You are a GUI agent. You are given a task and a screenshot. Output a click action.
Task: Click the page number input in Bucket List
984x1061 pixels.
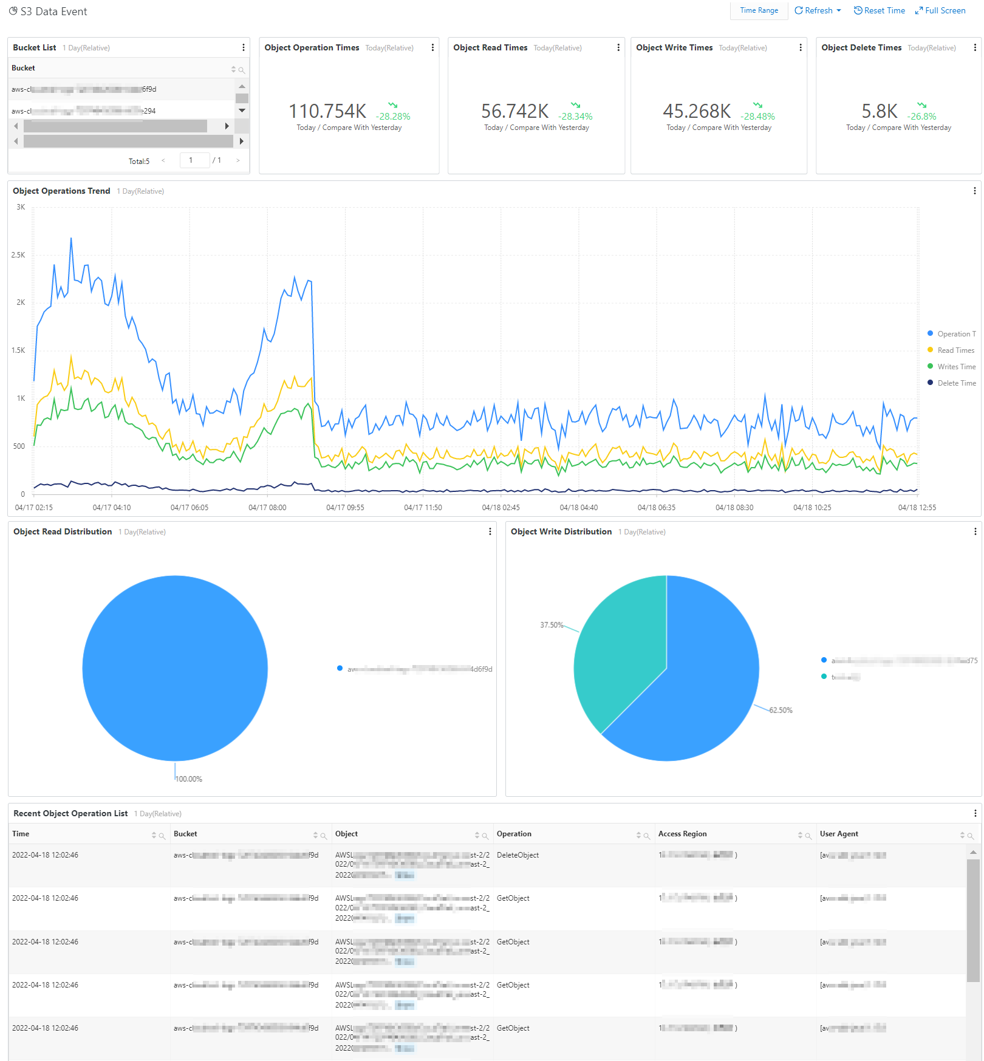pyautogui.click(x=194, y=160)
